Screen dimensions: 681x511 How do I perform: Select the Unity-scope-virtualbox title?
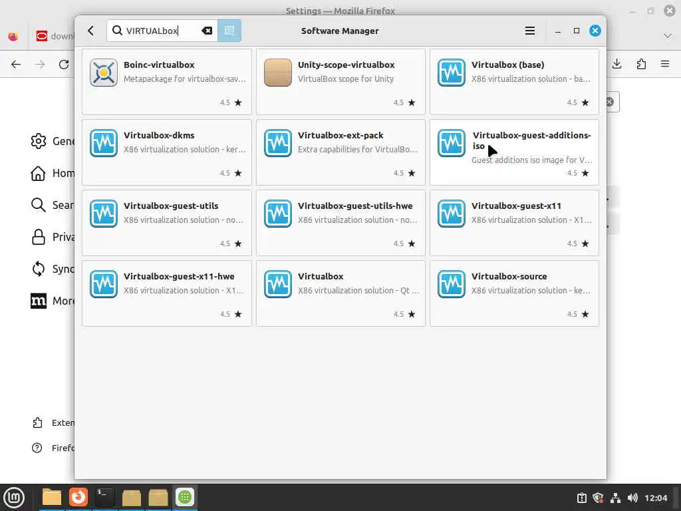(x=346, y=65)
